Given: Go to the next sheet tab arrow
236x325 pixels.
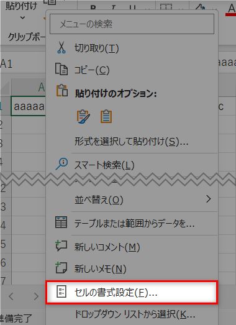Looking at the screenshot, I should [36, 296].
